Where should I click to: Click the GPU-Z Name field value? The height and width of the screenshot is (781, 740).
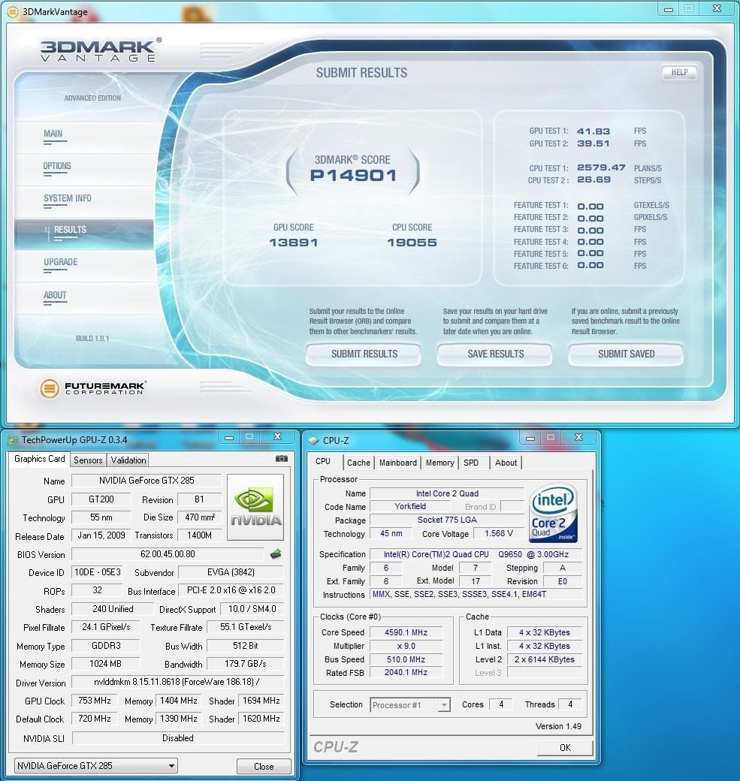click(146, 481)
